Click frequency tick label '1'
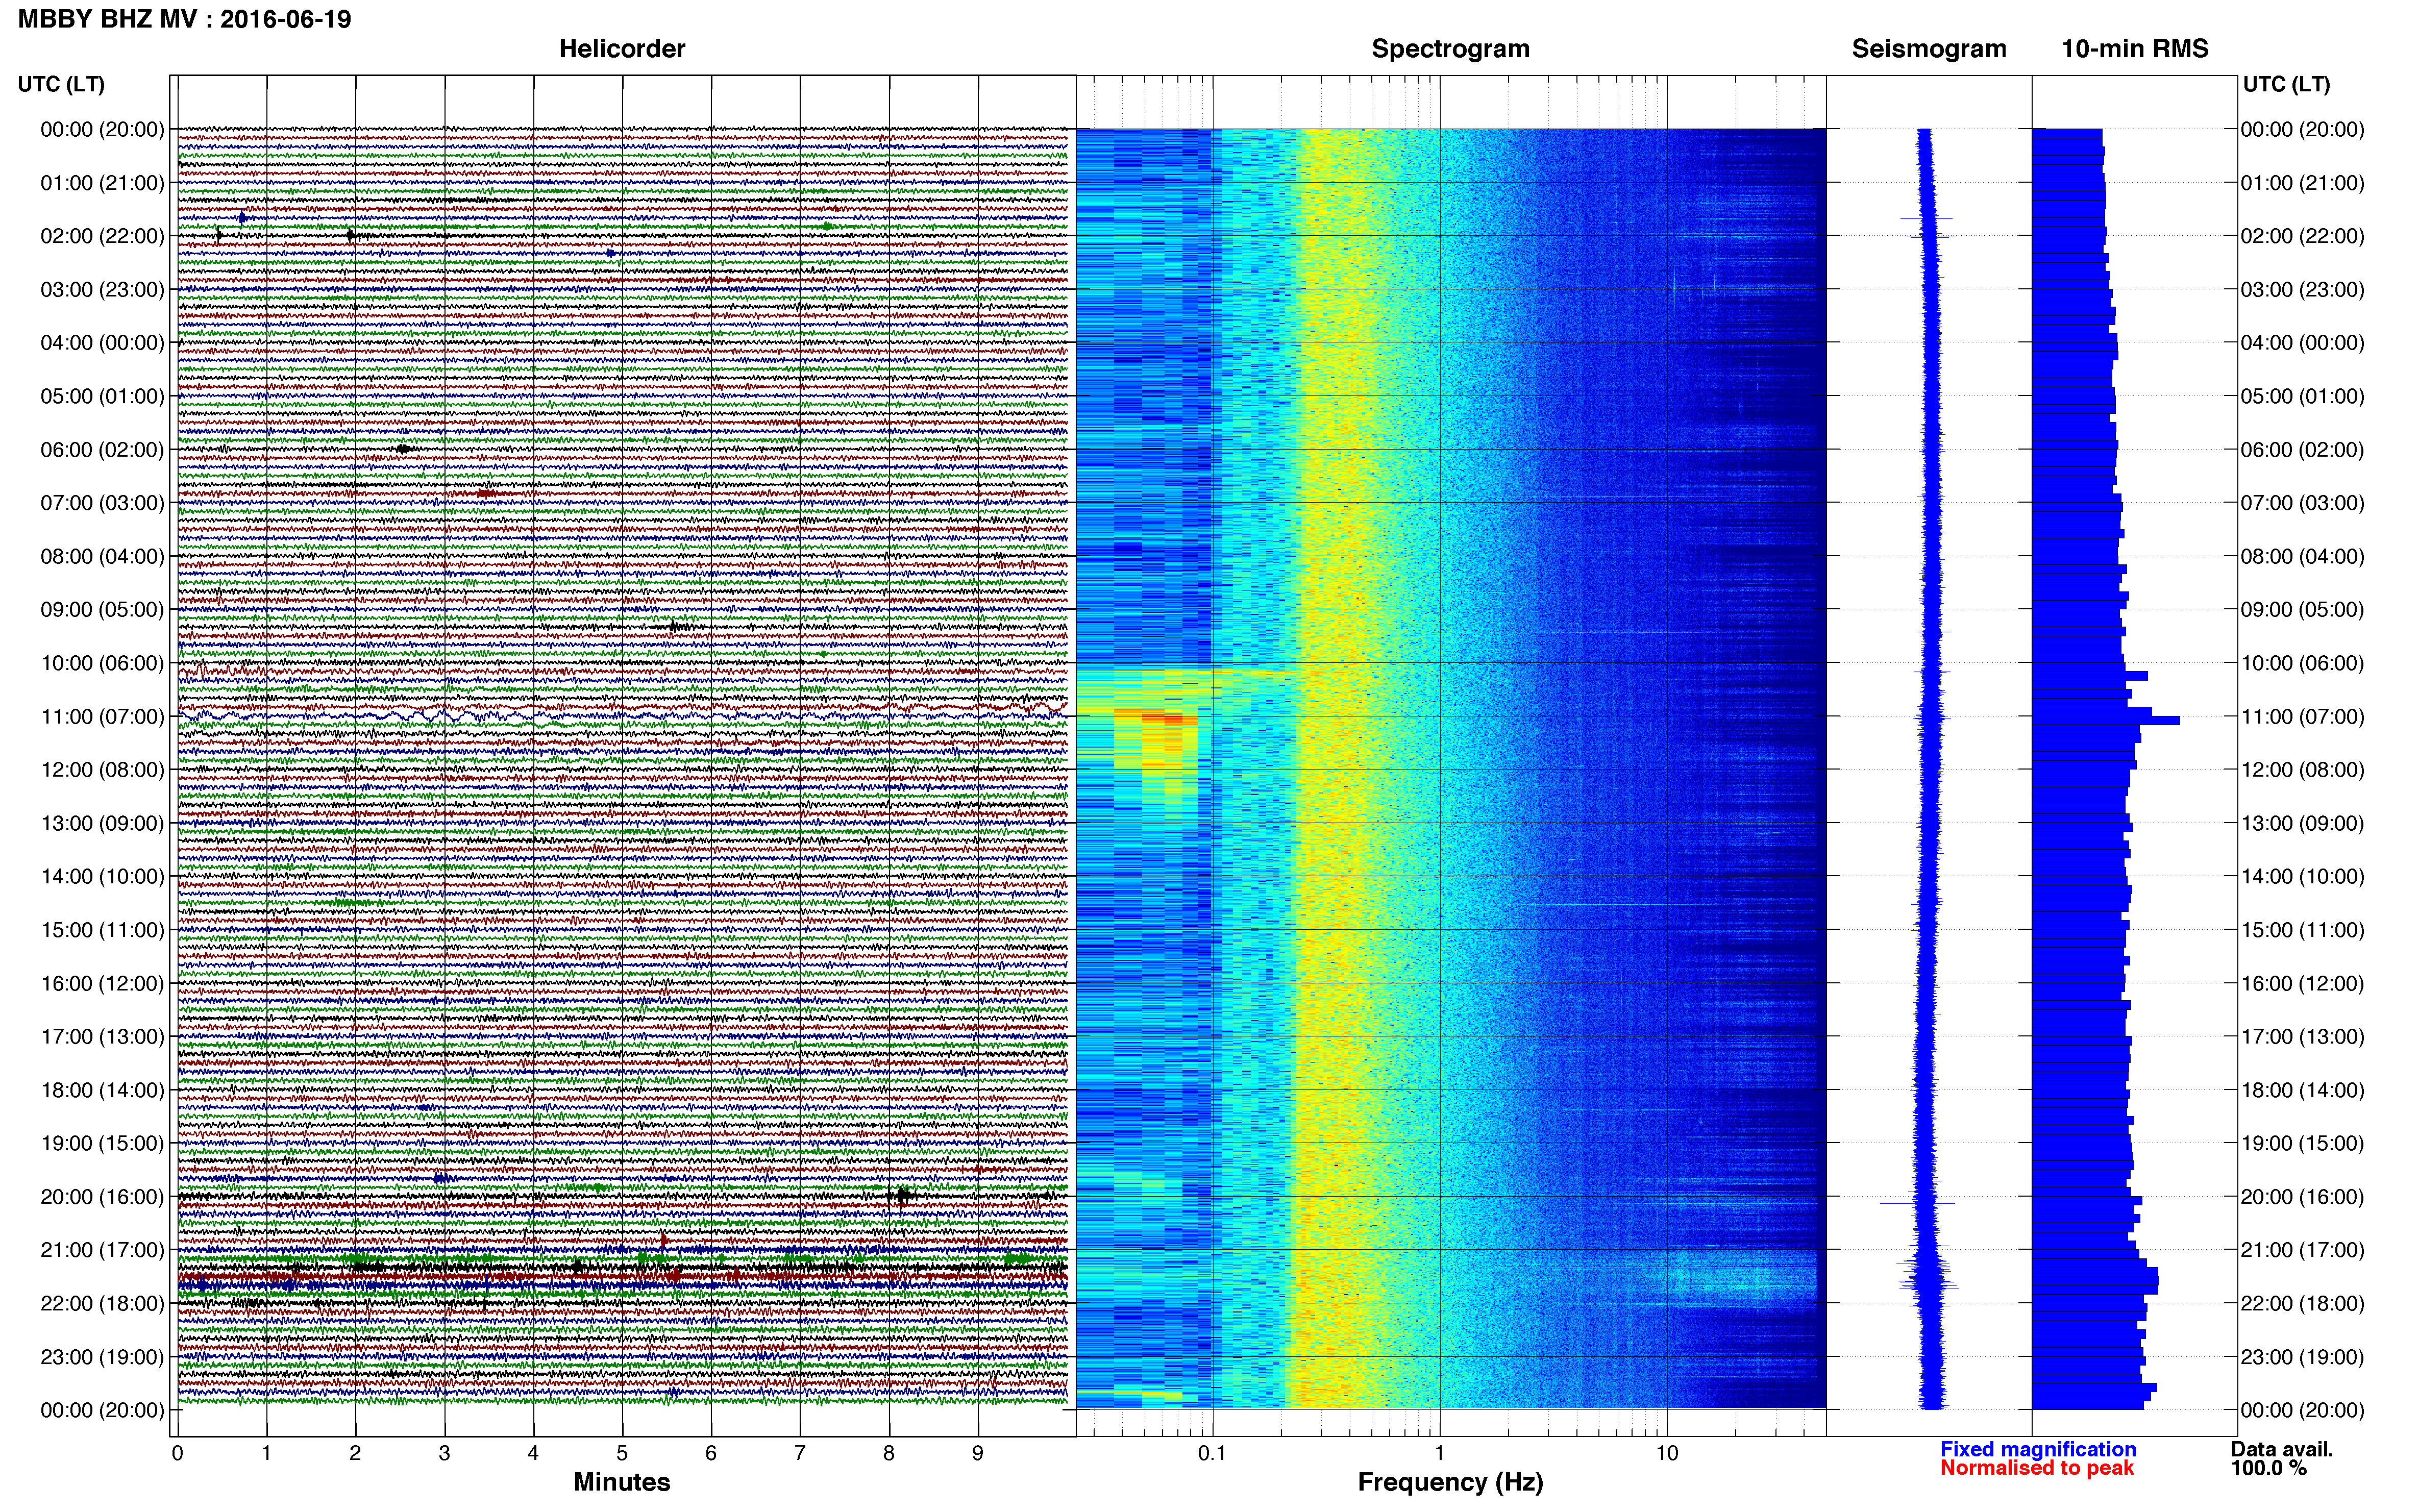 click(x=1440, y=1453)
